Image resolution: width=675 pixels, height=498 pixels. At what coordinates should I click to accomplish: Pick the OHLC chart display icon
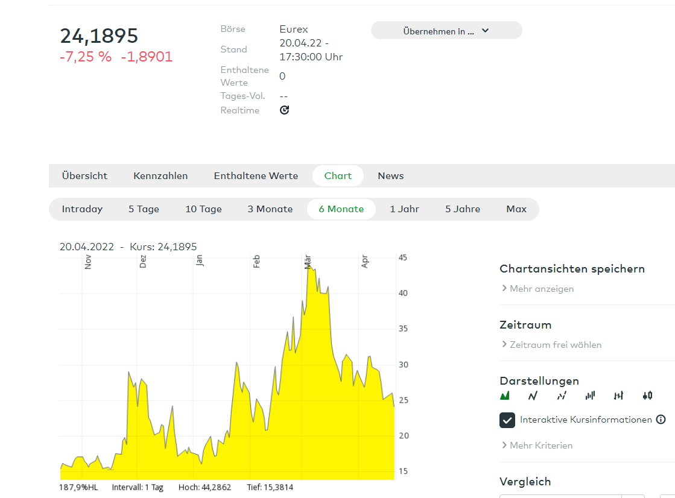click(618, 396)
